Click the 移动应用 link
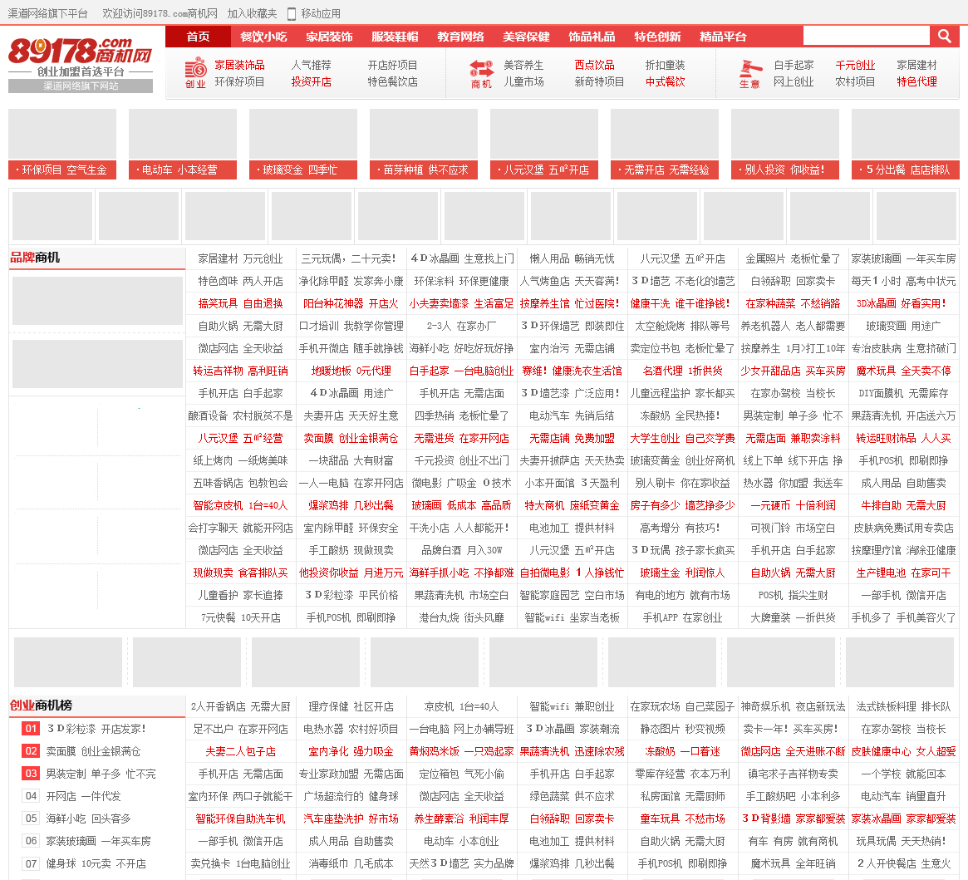This screenshot has height=880, width=968. (321, 13)
